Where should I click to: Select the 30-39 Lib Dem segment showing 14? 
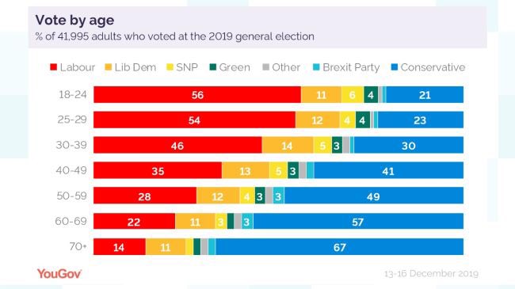[x=288, y=145]
